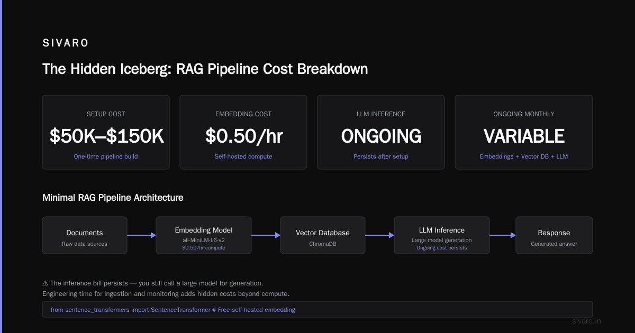Click 'Raw data sources' subtitle
Viewport: 635px width, 333px height.
click(x=85, y=244)
